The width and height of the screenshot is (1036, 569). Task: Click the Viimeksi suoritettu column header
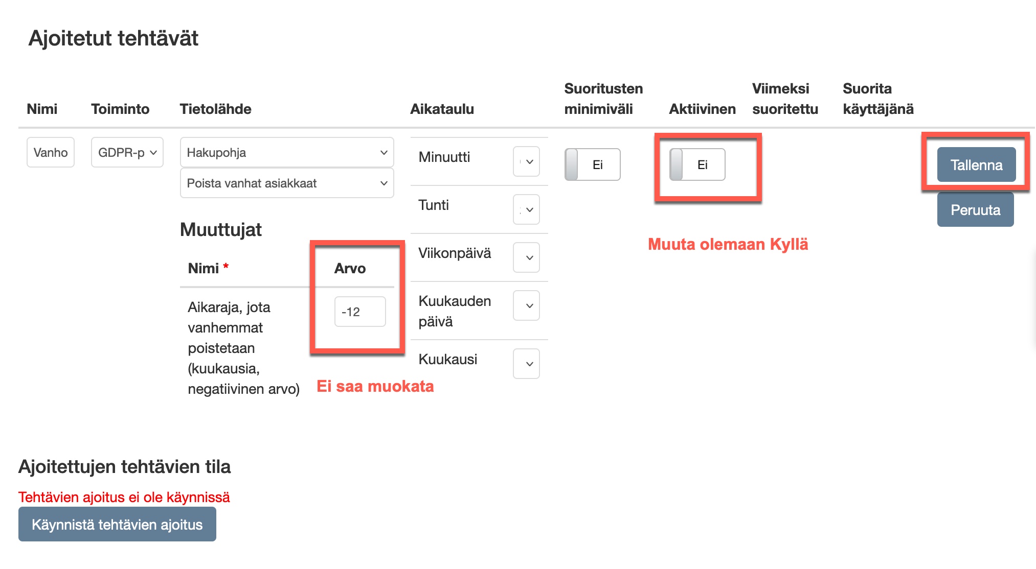784,99
